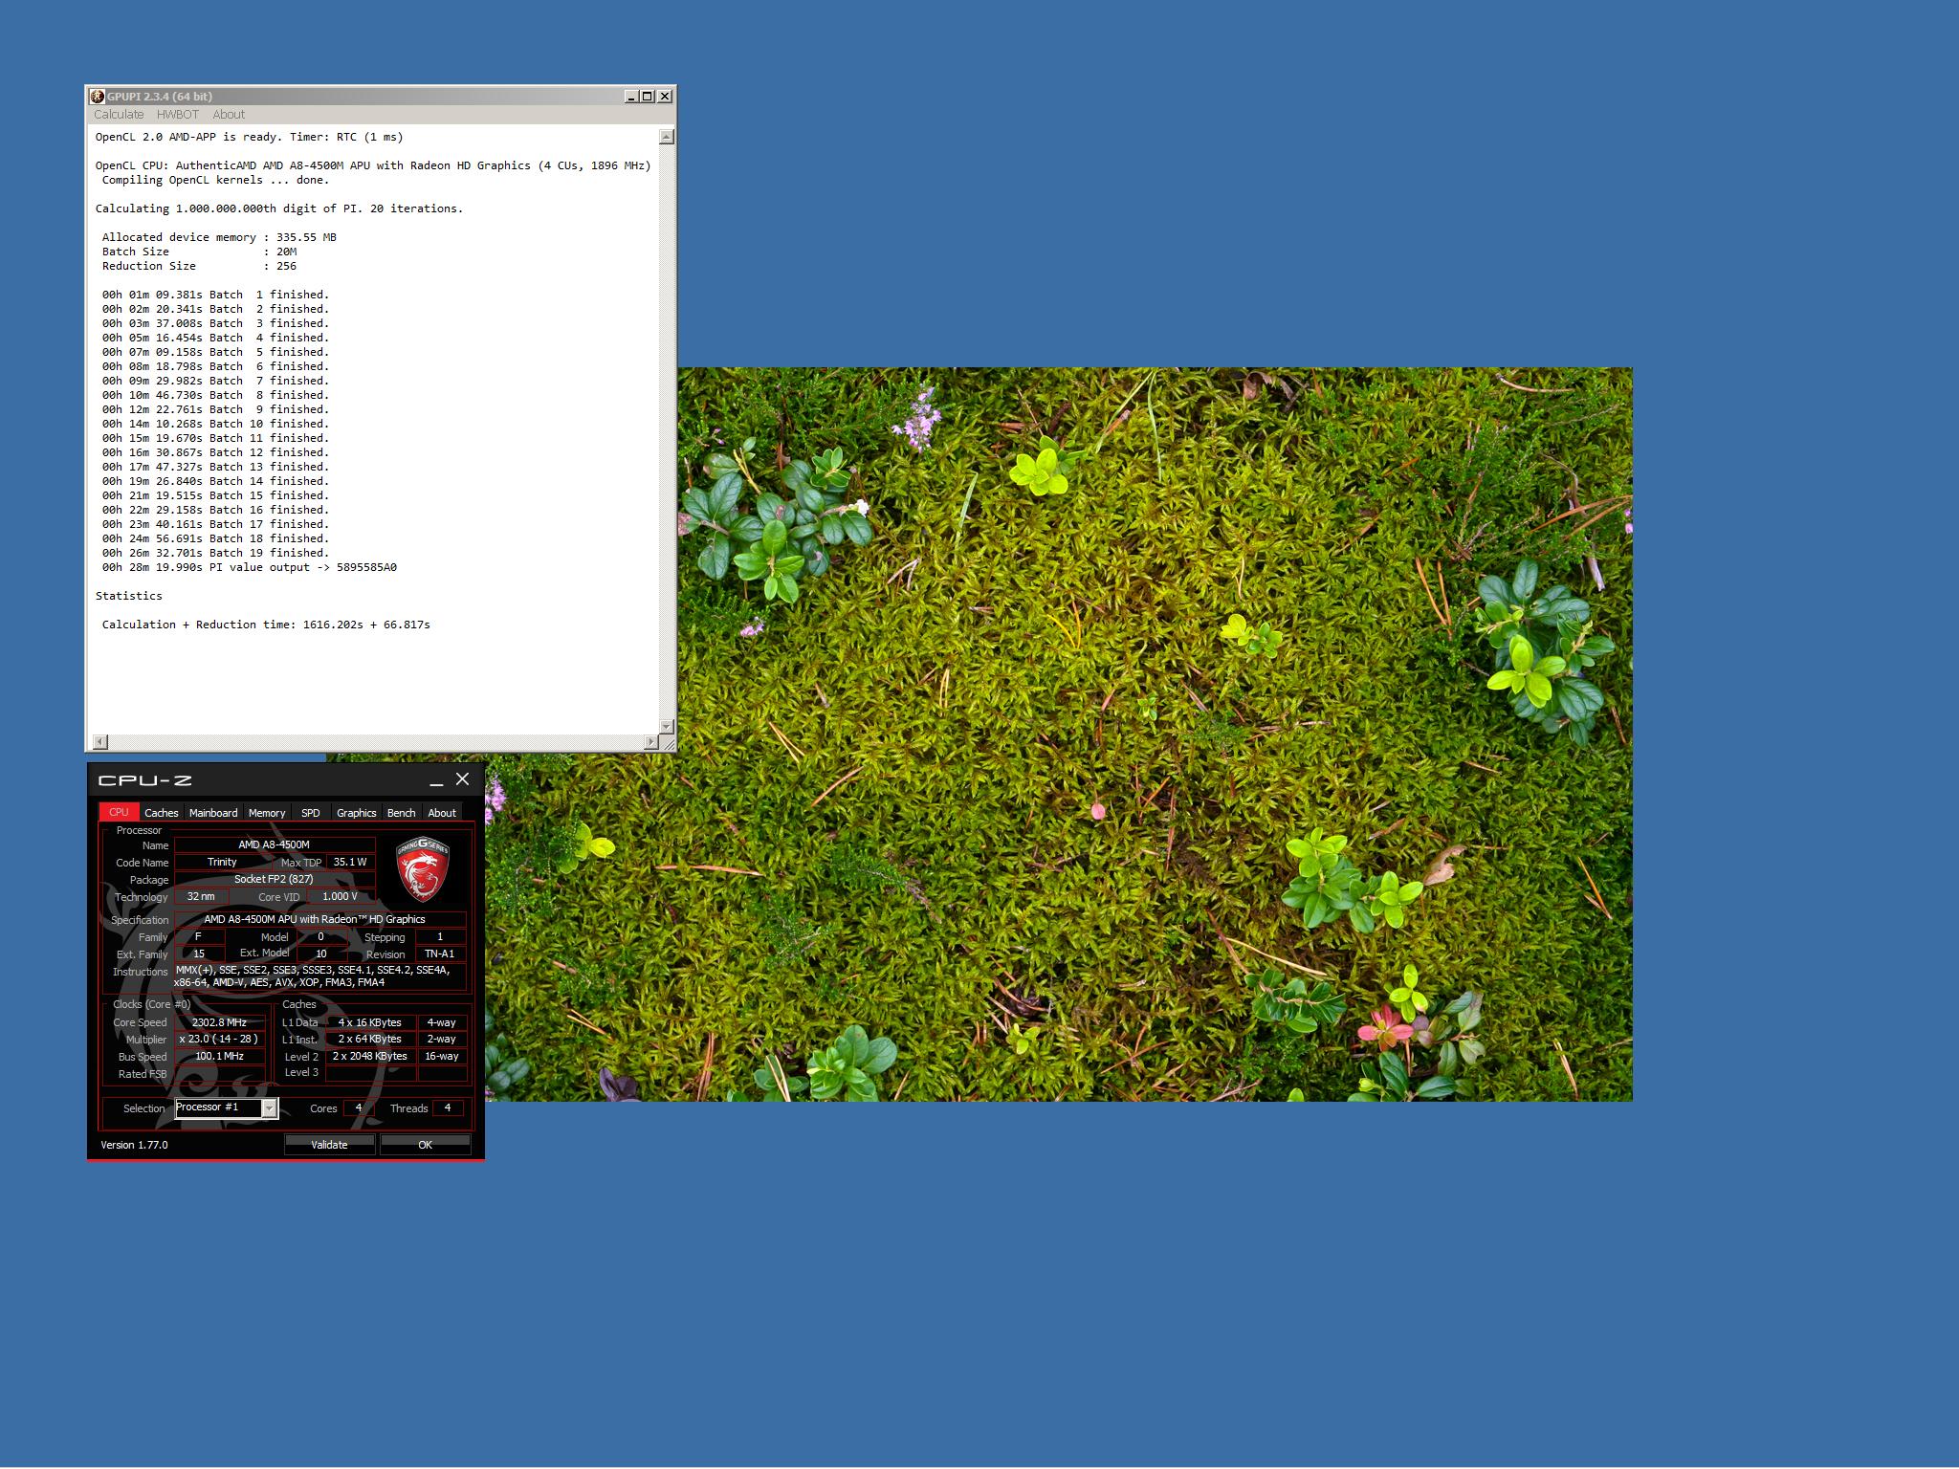Open the About menu in GPUPI
The image size is (1959, 1469).
click(x=229, y=114)
